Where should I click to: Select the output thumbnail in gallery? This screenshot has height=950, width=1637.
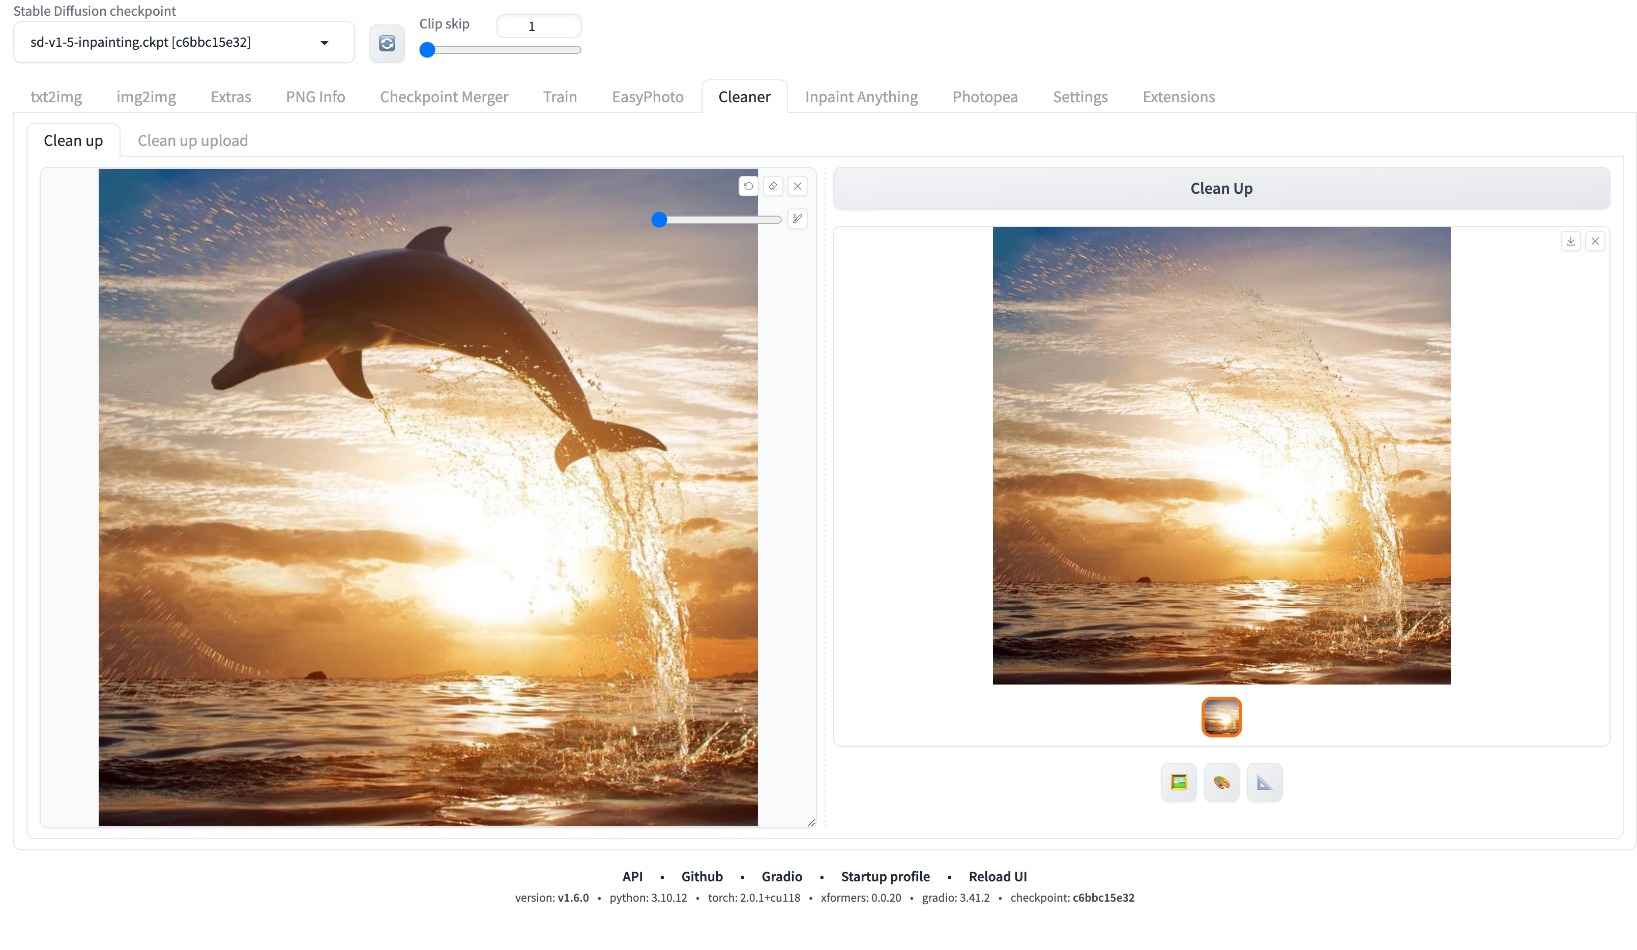(x=1221, y=717)
